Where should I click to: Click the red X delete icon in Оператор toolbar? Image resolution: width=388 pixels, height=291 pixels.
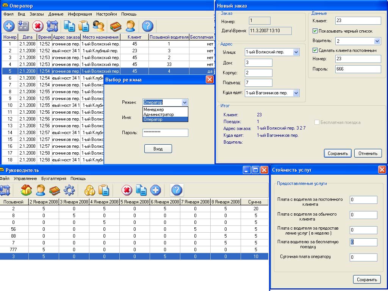pos(38,26)
